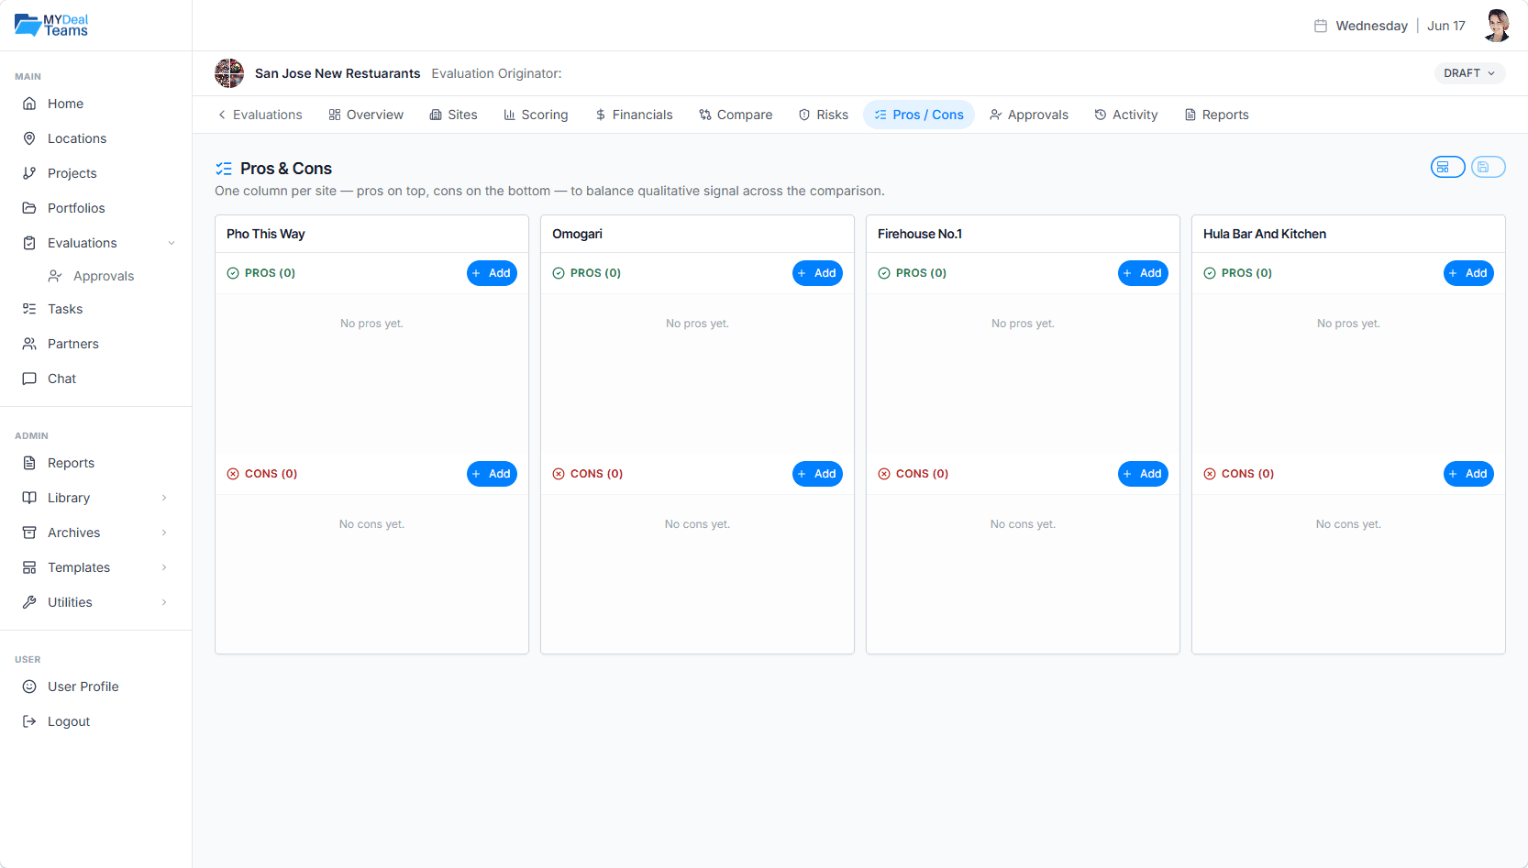Switch to the Financials tab
The image size is (1528, 868).
click(634, 115)
